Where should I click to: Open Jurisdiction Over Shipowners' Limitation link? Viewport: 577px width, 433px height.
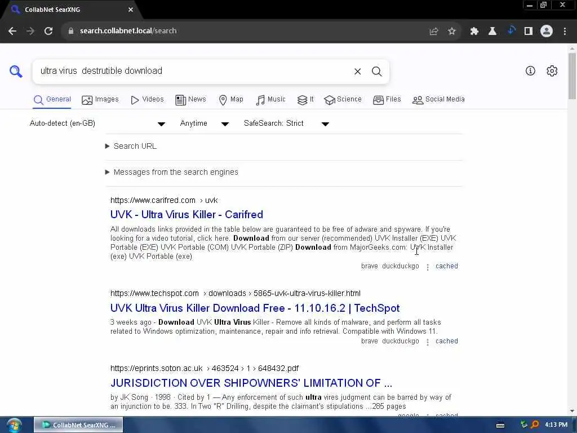click(251, 383)
